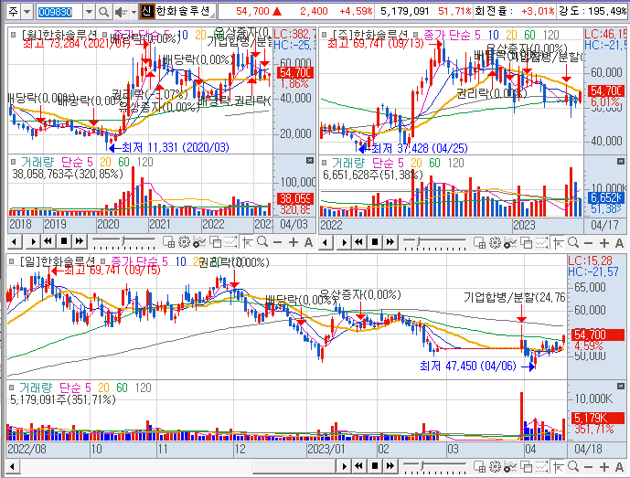This screenshot has height=478, width=630.
Task: Open the dropdown arrow beside '주' selector
Action: pyautogui.click(x=27, y=12)
